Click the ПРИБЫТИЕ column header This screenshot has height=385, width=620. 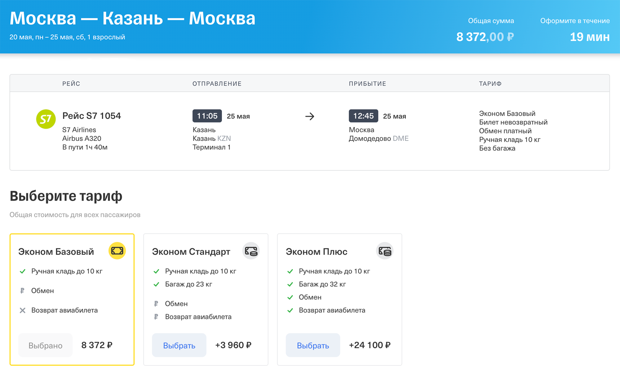pyautogui.click(x=368, y=83)
